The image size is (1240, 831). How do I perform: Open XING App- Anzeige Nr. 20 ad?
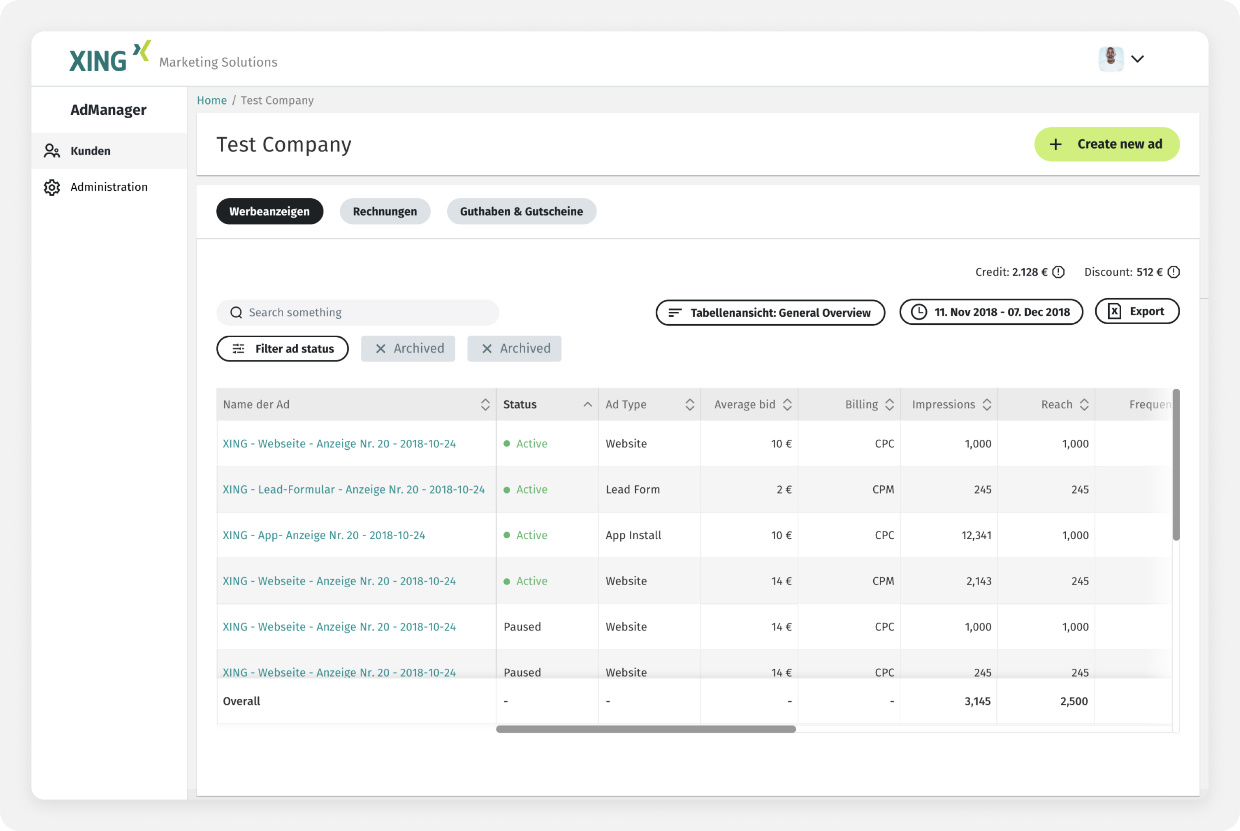pos(323,535)
